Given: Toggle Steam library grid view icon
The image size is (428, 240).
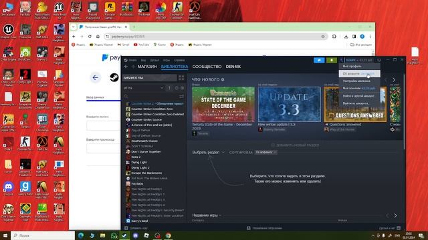Looking at the screenshot, I should pos(181,78).
